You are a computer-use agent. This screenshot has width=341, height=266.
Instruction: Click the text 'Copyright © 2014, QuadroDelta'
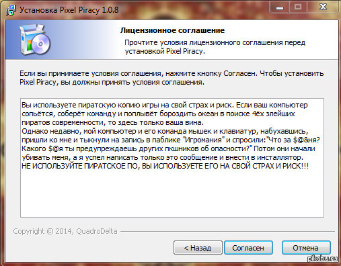pos(65,231)
